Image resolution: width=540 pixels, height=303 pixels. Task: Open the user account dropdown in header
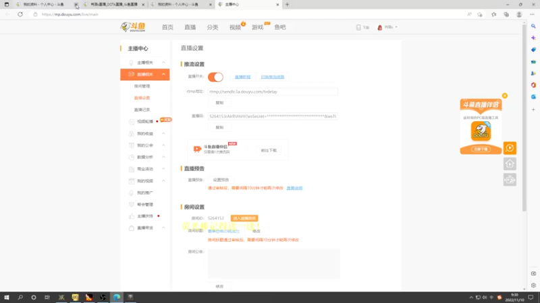(x=387, y=27)
